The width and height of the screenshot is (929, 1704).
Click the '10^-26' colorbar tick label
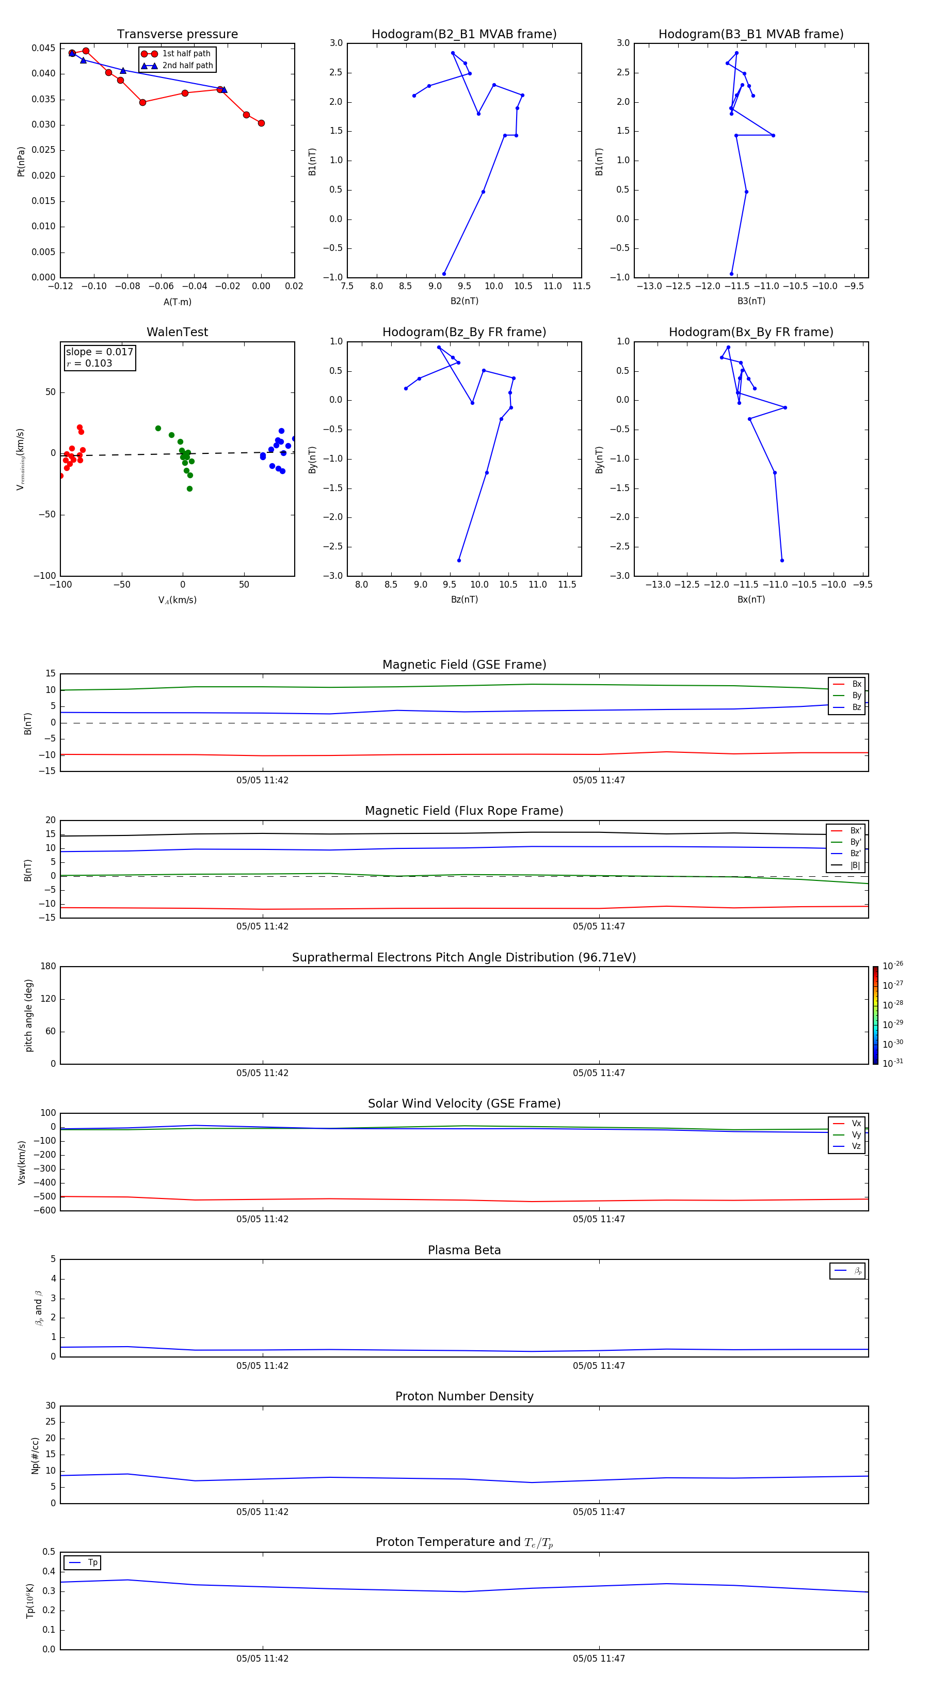(893, 966)
